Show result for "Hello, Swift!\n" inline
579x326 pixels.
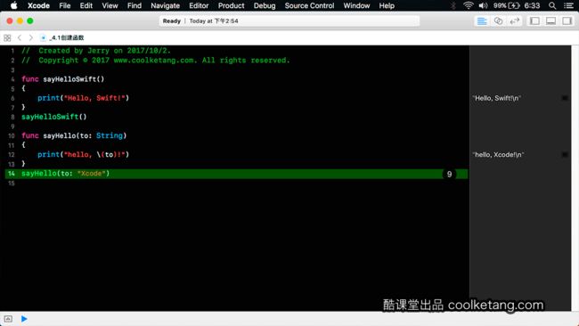[x=565, y=98]
